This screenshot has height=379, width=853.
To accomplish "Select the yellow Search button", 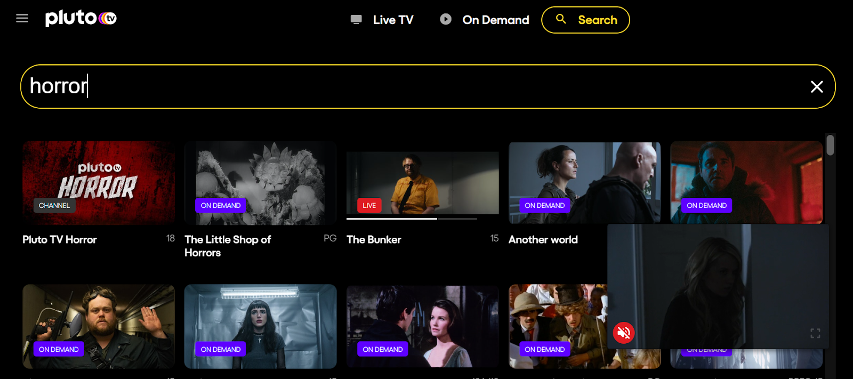I will click(585, 20).
